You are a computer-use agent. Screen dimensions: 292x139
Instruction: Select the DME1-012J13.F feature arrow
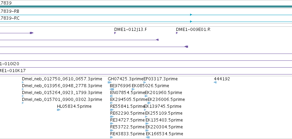click(115, 33)
